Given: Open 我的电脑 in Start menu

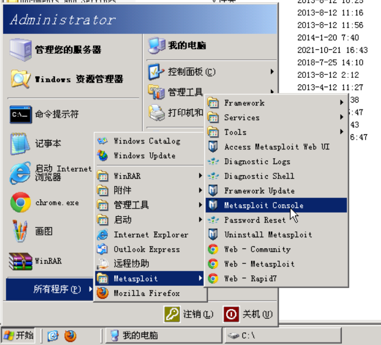Looking at the screenshot, I should pos(211,46).
